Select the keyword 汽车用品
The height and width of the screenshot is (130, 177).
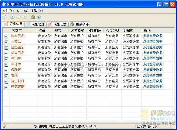click(17, 36)
